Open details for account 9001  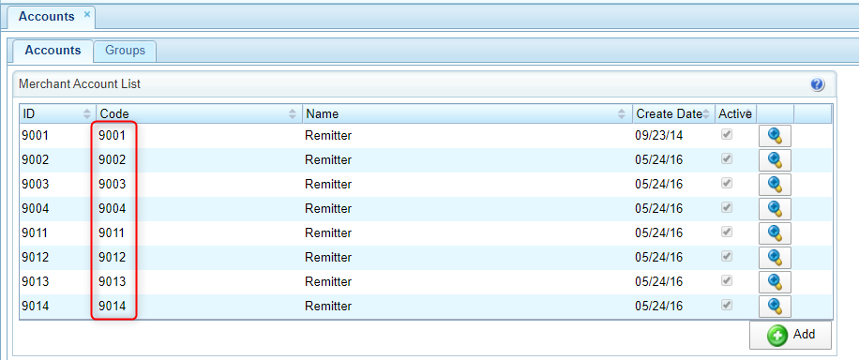click(775, 136)
